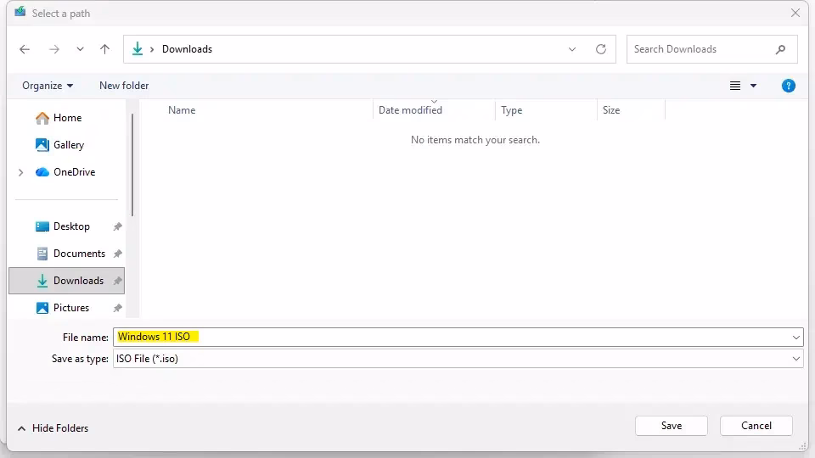The image size is (815, 458).
Task: Click the Back navigation arrow
Action: [25, 49]
